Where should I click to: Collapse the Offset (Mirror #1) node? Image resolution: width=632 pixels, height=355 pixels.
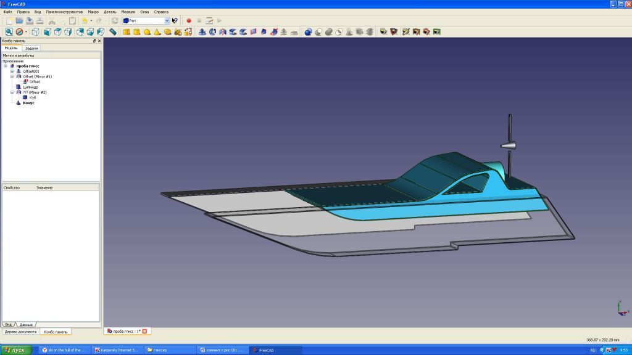12,76
